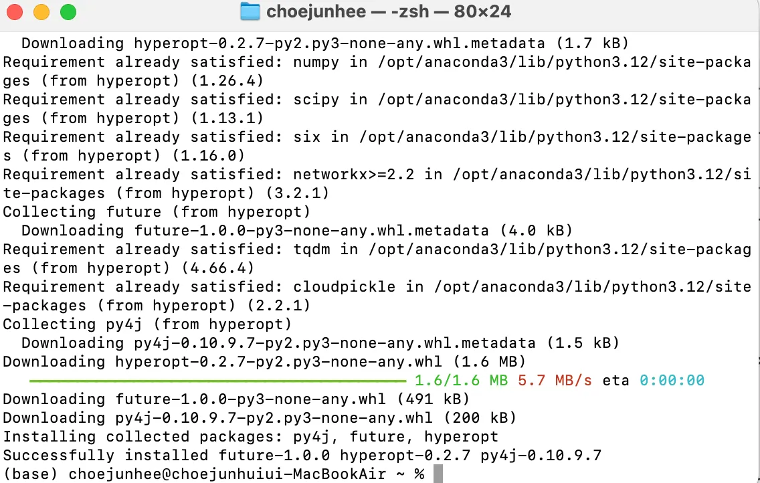
Task: Close the terminal with the red button
Action: [x=15, y=11]
